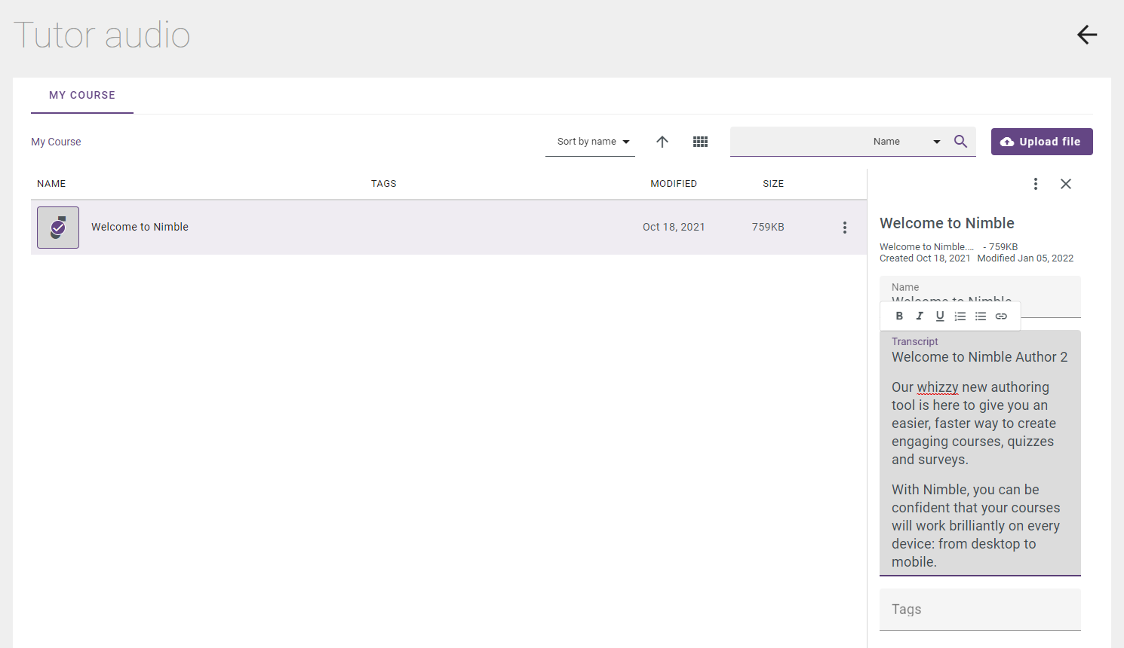Open row options for Welcome to Nimble
This screenshot has width=1124, height=648.
pos(845,228)
